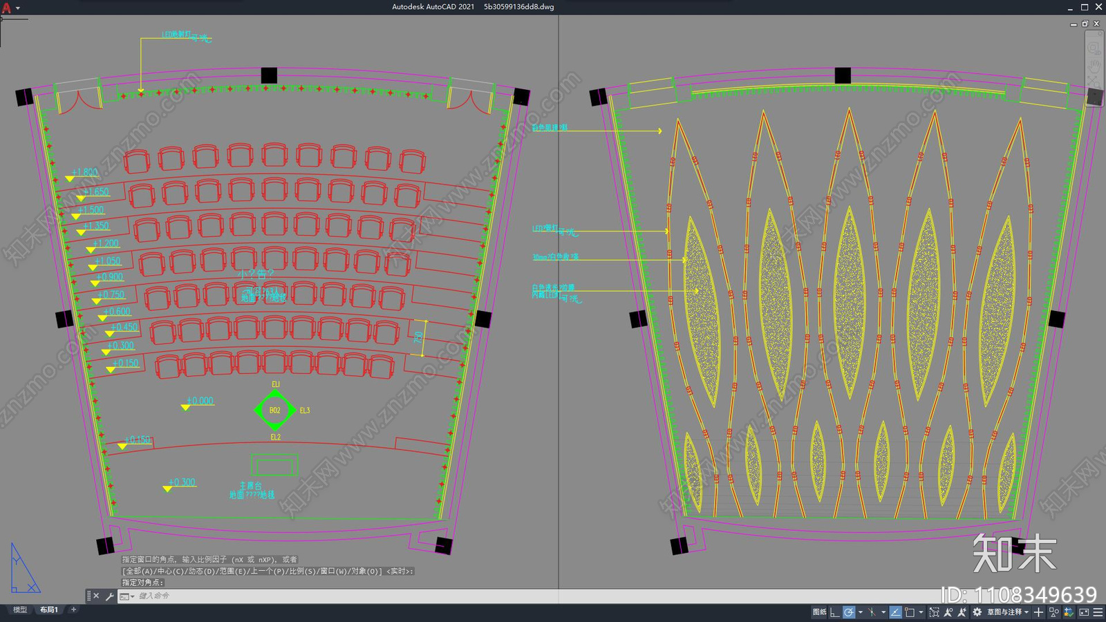Screen dimensions: 1106x622
Task: Click the isolate objects shapes icon
Action: click(1054, 612)
